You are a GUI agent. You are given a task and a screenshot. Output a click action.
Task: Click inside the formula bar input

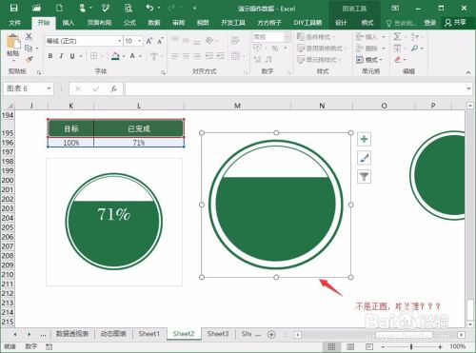[294, 88]
